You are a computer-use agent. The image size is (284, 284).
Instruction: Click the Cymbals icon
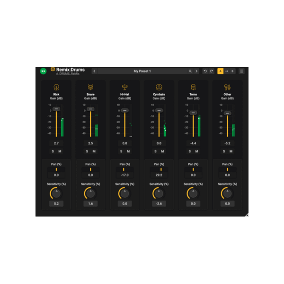pyautogui.click(x=159, y=87)
